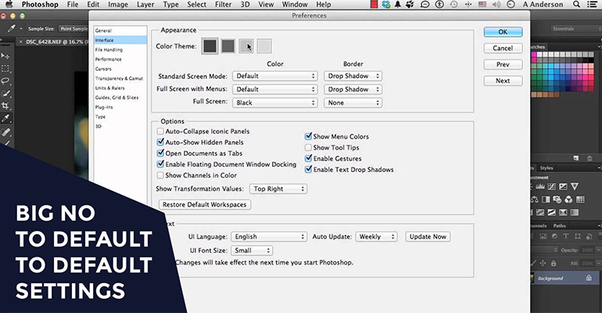Screen dimensions: 602x313
Task: Select the Move tool in the left toolbar
Action: pyautogui.click(x=5, y=56)
